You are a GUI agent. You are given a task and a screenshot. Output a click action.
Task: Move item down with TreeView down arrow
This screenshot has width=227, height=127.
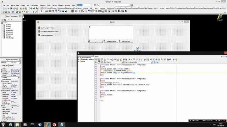coord(12,20)
